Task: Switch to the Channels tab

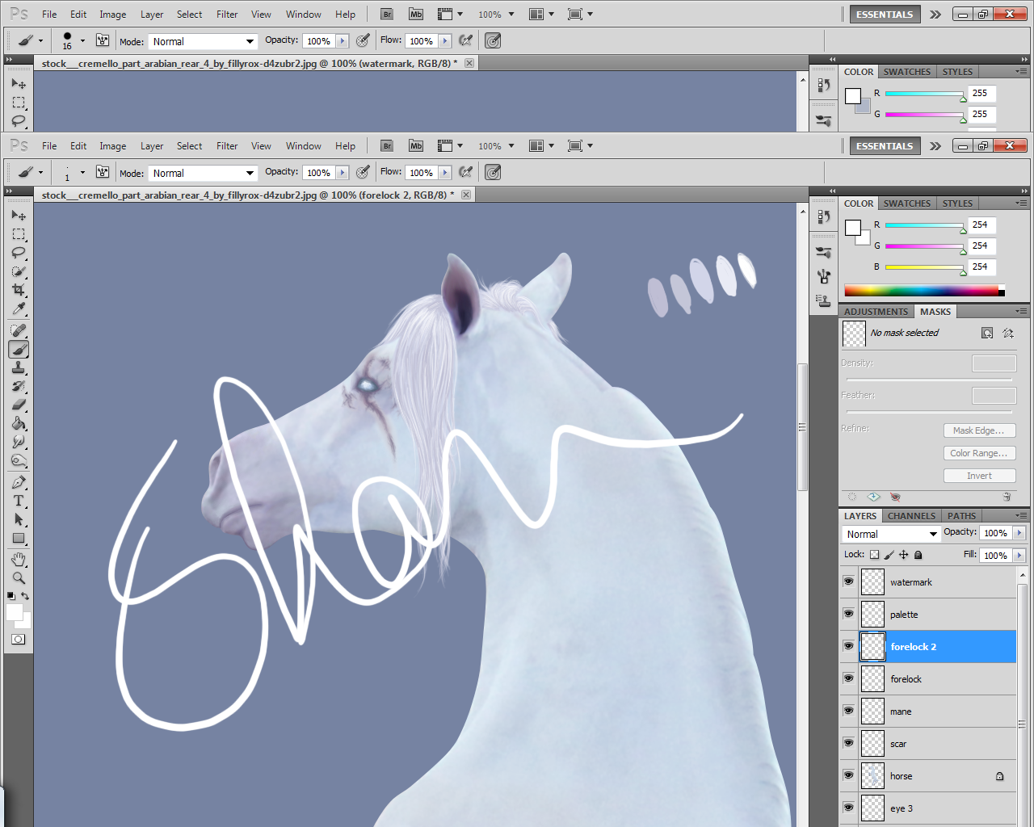Action: pyautogui.click(x=911, y=516)
